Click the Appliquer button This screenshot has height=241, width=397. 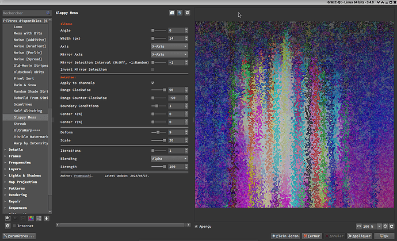[358, 236]
